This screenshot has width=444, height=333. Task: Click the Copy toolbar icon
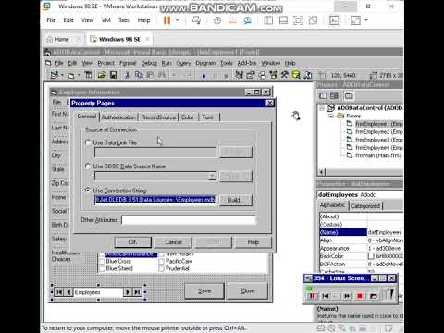pyautogui.click(x=140, y=75)
